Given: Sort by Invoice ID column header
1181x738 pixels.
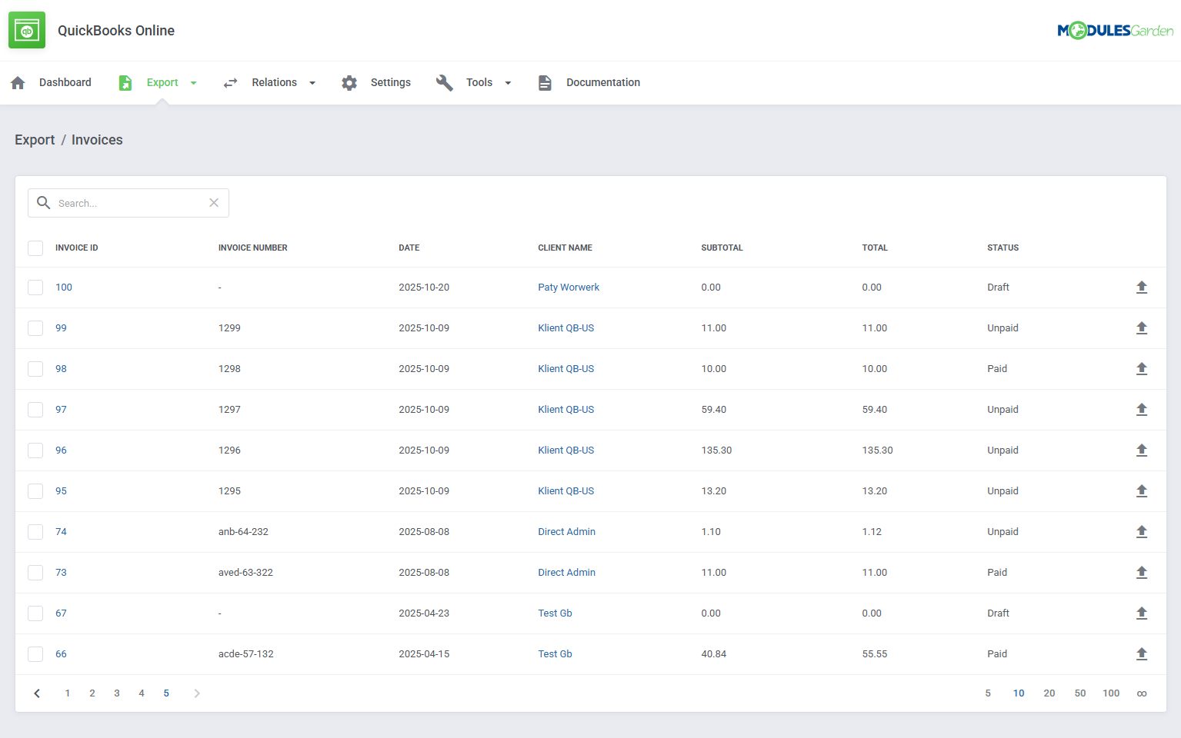Looking at the screenshot, I should tap(77, 248).
